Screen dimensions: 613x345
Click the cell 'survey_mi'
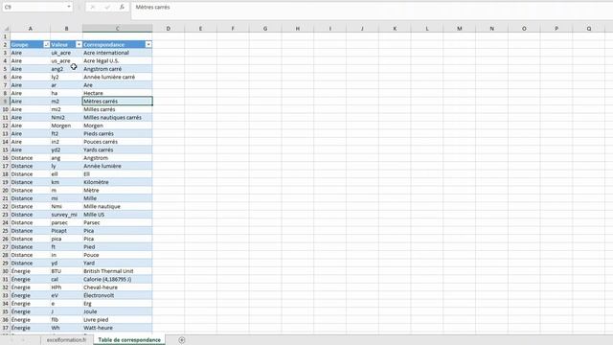coord(66,215)
